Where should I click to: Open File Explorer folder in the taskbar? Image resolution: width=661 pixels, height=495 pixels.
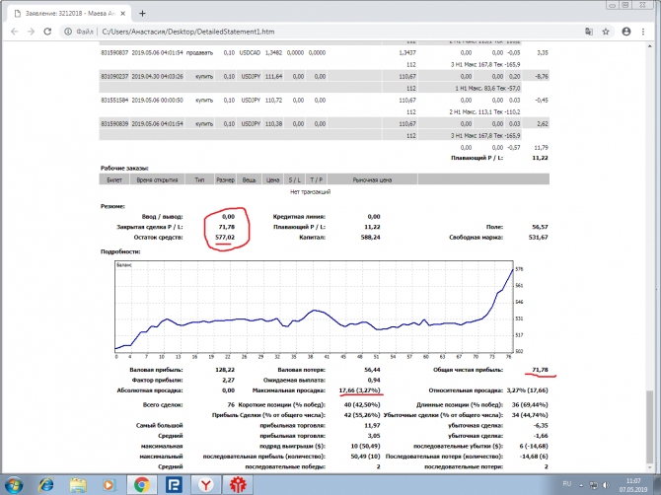pos(78,485)
